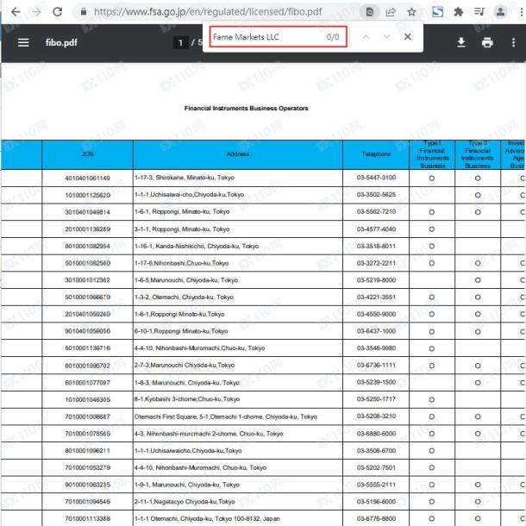Open the find-in-page icon in address bar
This screenshot has height=526, width=526.
(369, 12)
